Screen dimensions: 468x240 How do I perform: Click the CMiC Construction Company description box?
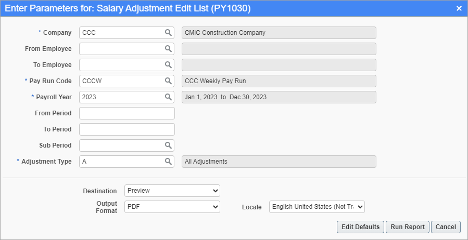point(279,32)
